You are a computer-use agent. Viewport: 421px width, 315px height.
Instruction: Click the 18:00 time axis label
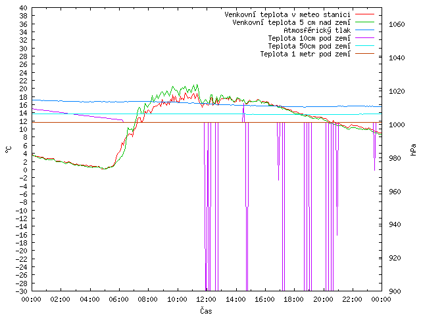(x=294, y=299)
